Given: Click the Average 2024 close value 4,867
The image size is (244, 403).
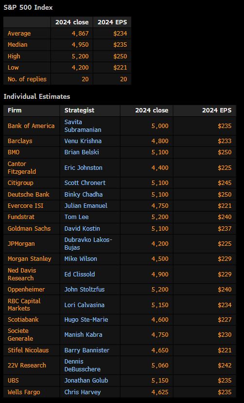Looking at the screenshot, I should coord(80,34).
